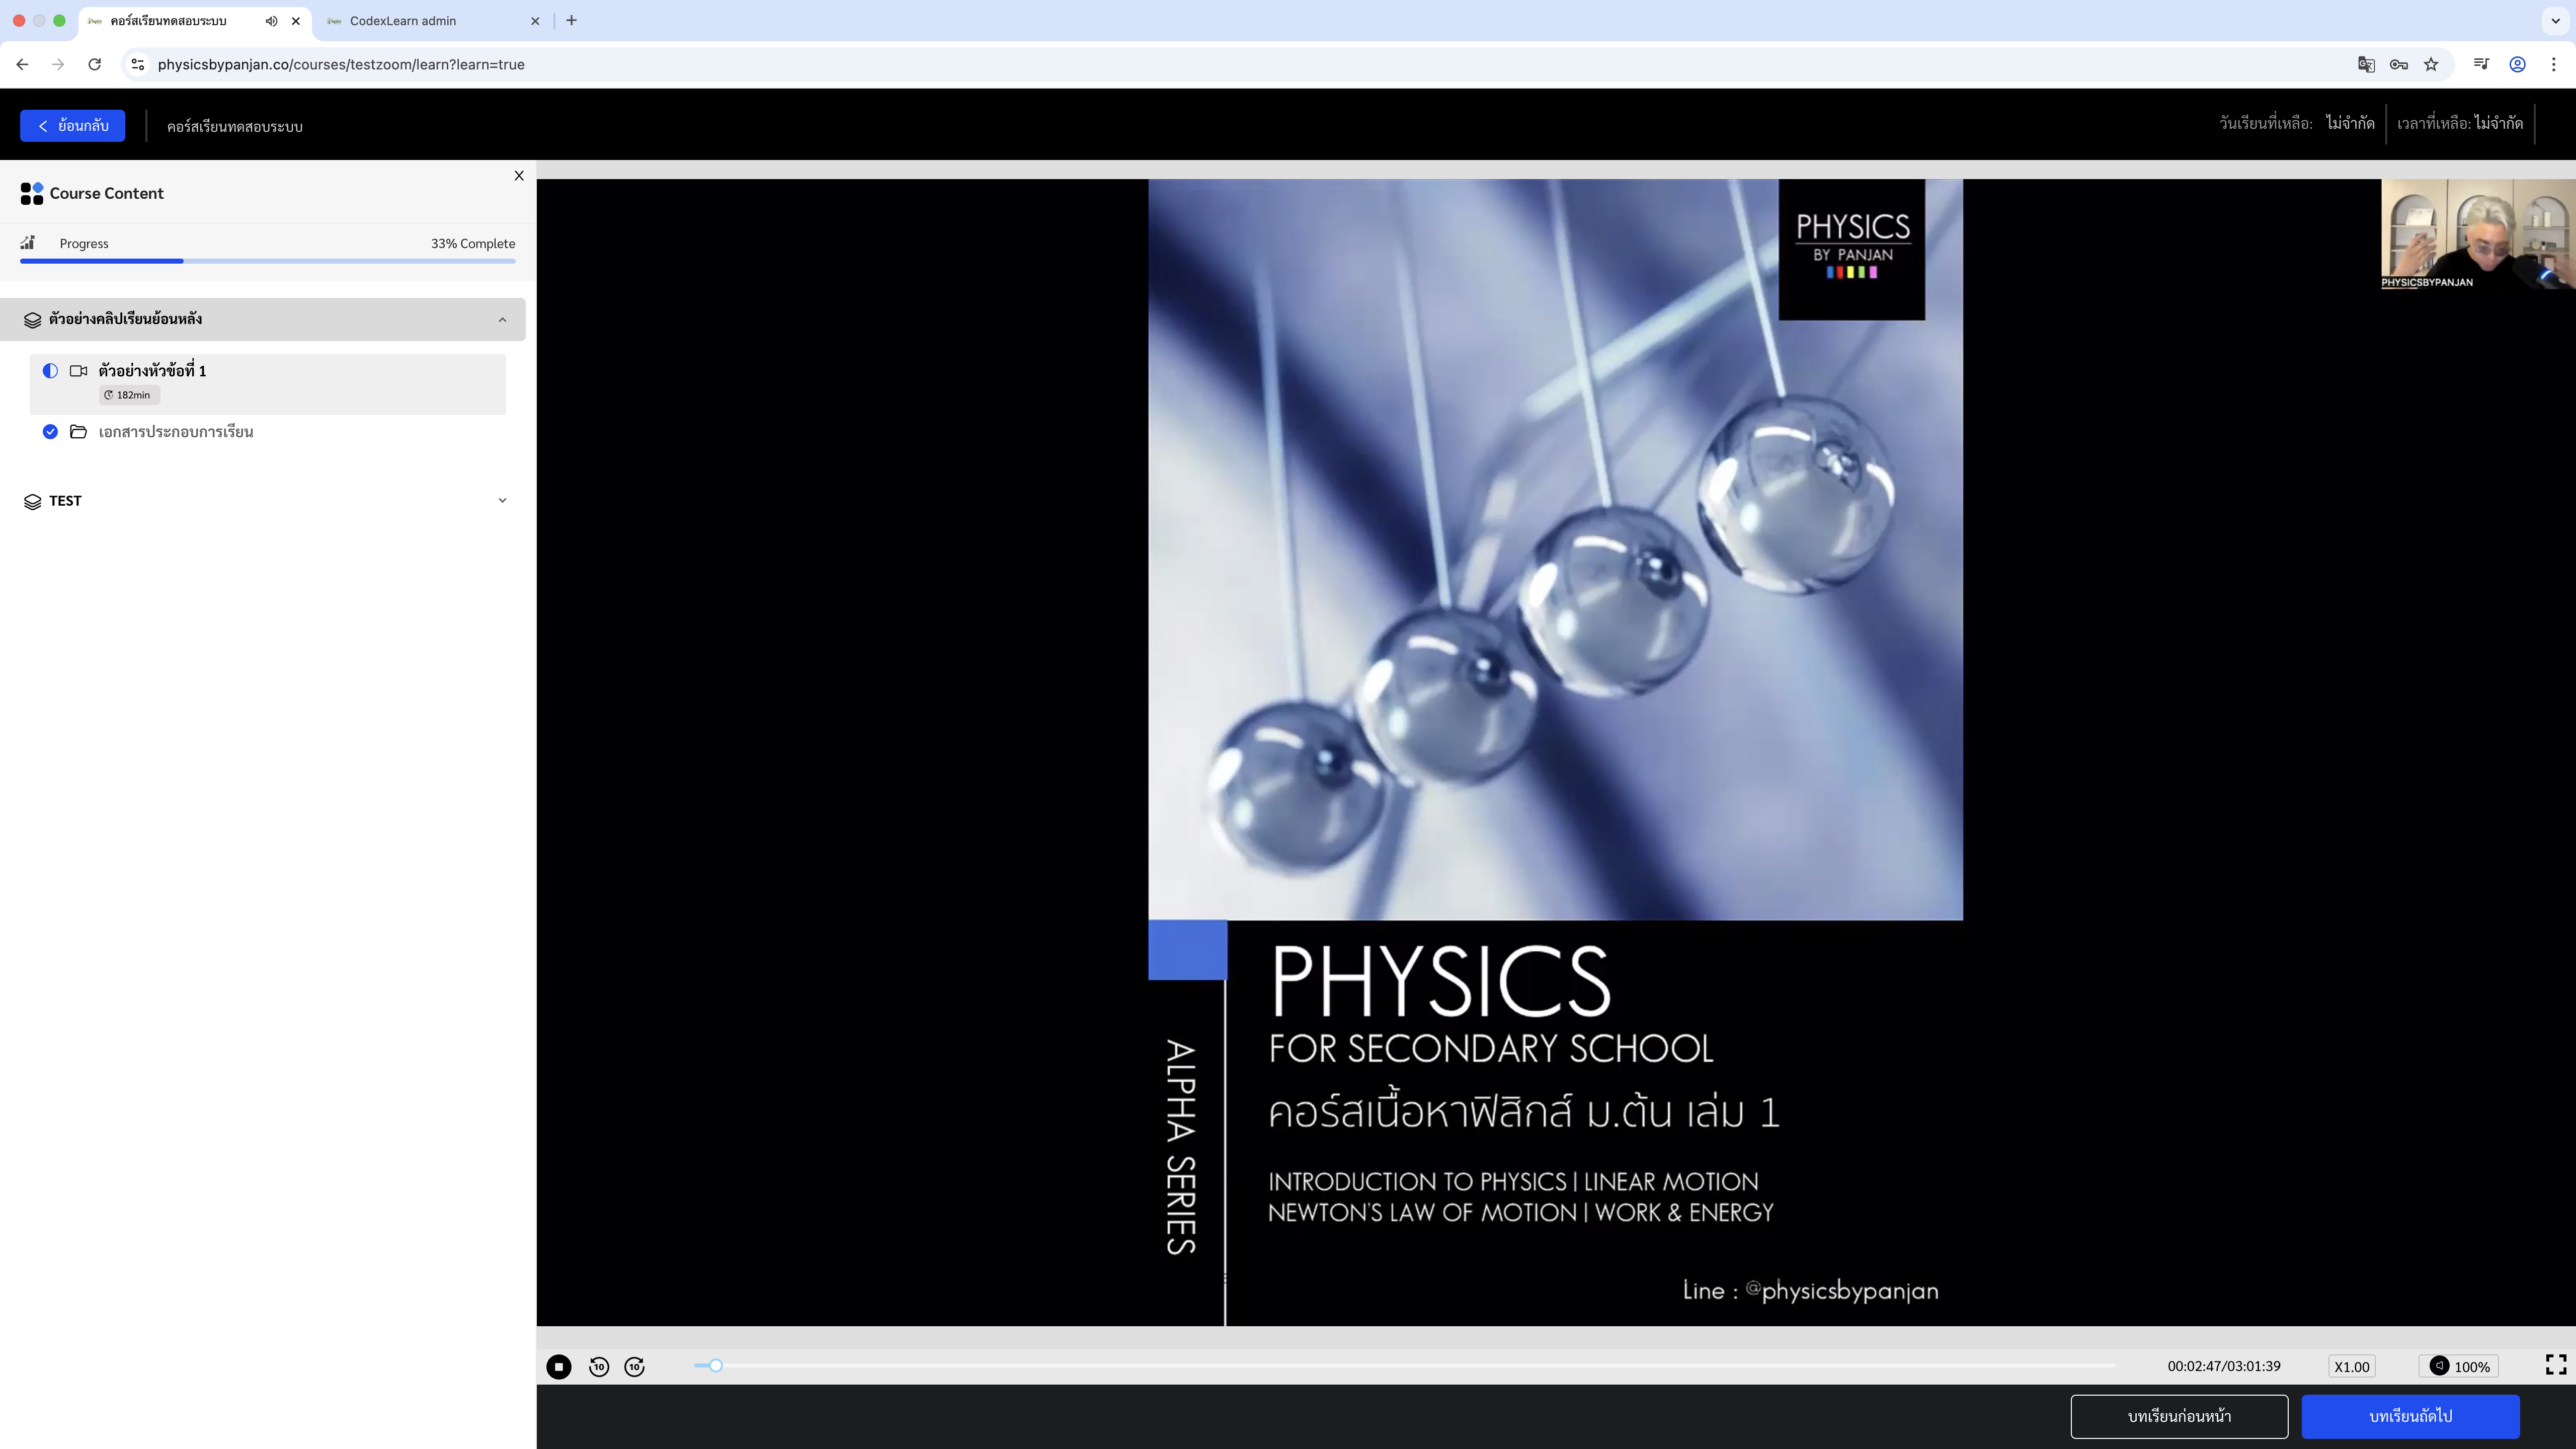Image resolution: width=2576 pixels, height=1449 pixels.
Task: Open the password manager key icon
Action: click(2398, 64)
